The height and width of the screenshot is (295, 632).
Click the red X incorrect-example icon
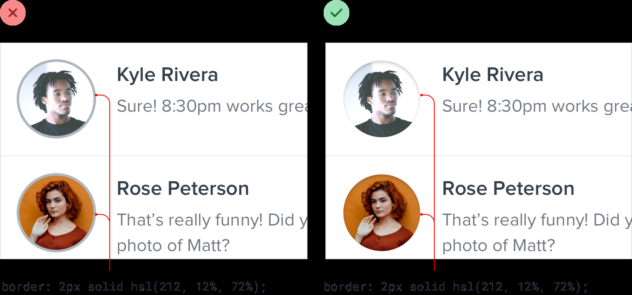(x=13, y=13)
